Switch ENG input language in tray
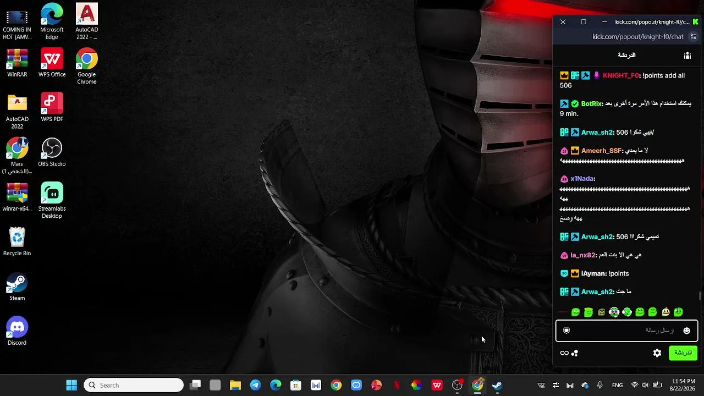 [617, 385]
